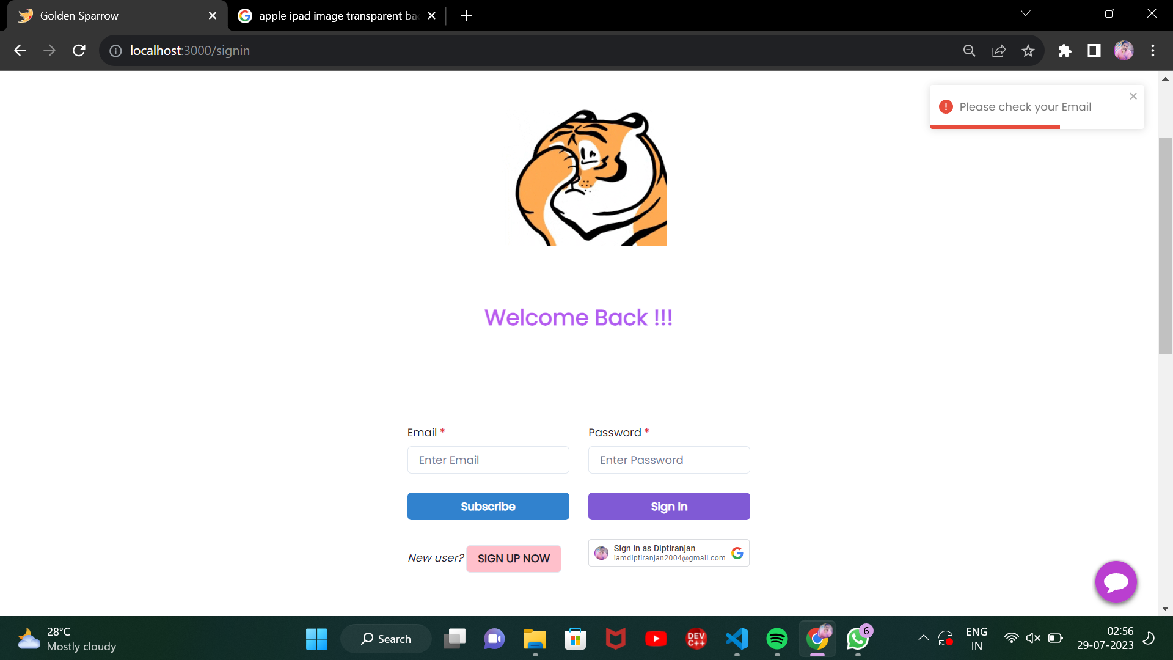
Task: Switch to the apple ipad image tab
Action: coord(330,15)
